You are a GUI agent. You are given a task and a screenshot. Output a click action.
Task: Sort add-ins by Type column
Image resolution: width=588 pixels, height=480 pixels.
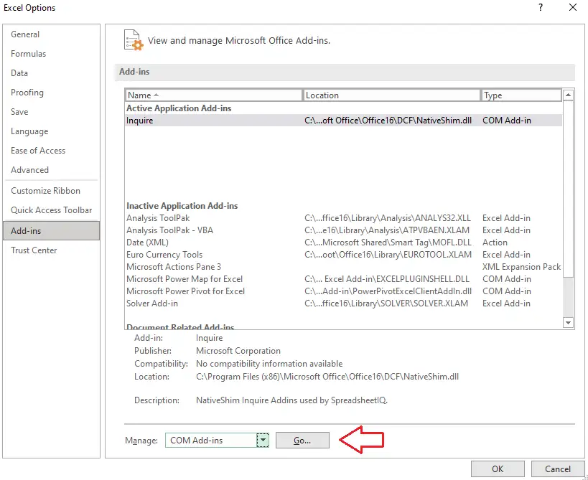(x=521, y=95)
